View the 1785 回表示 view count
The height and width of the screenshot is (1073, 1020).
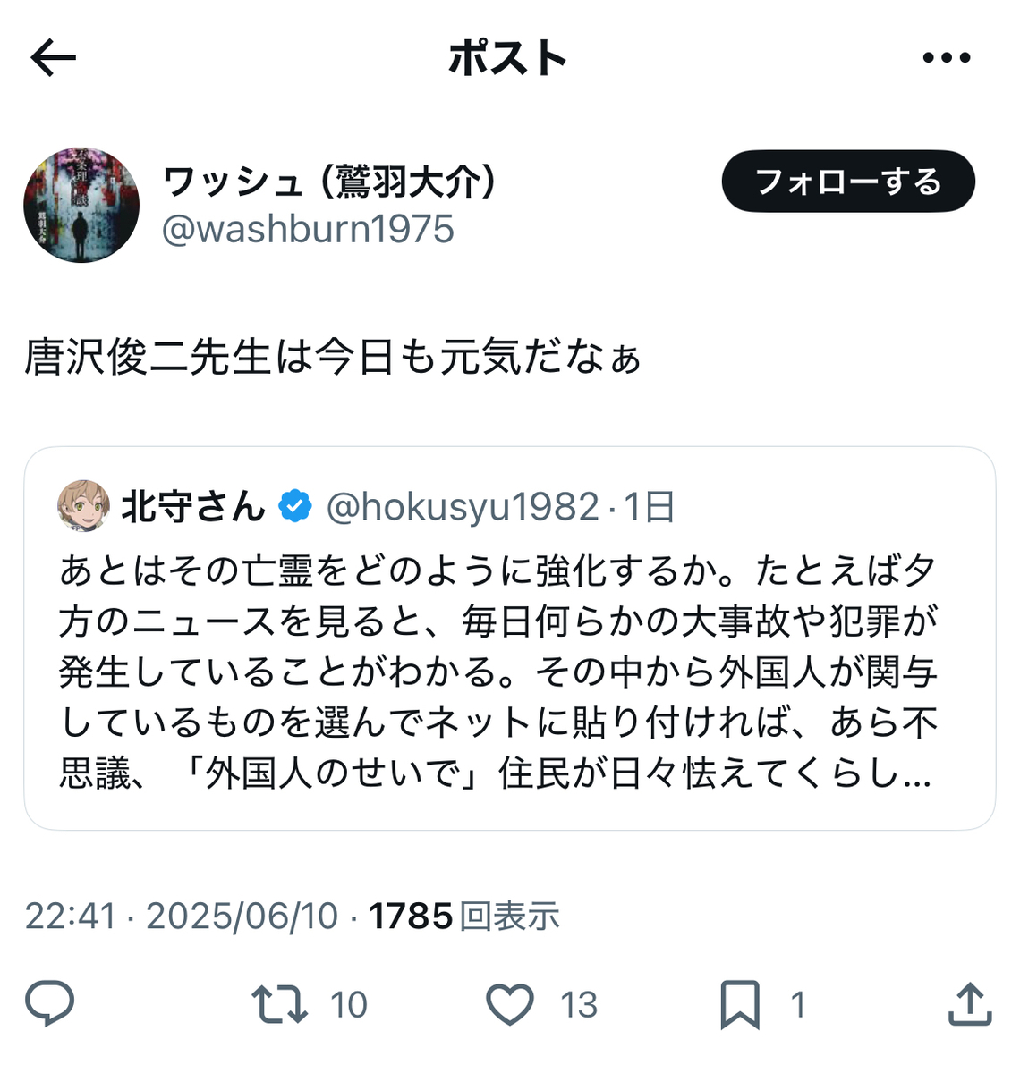[x=464, y=917]
